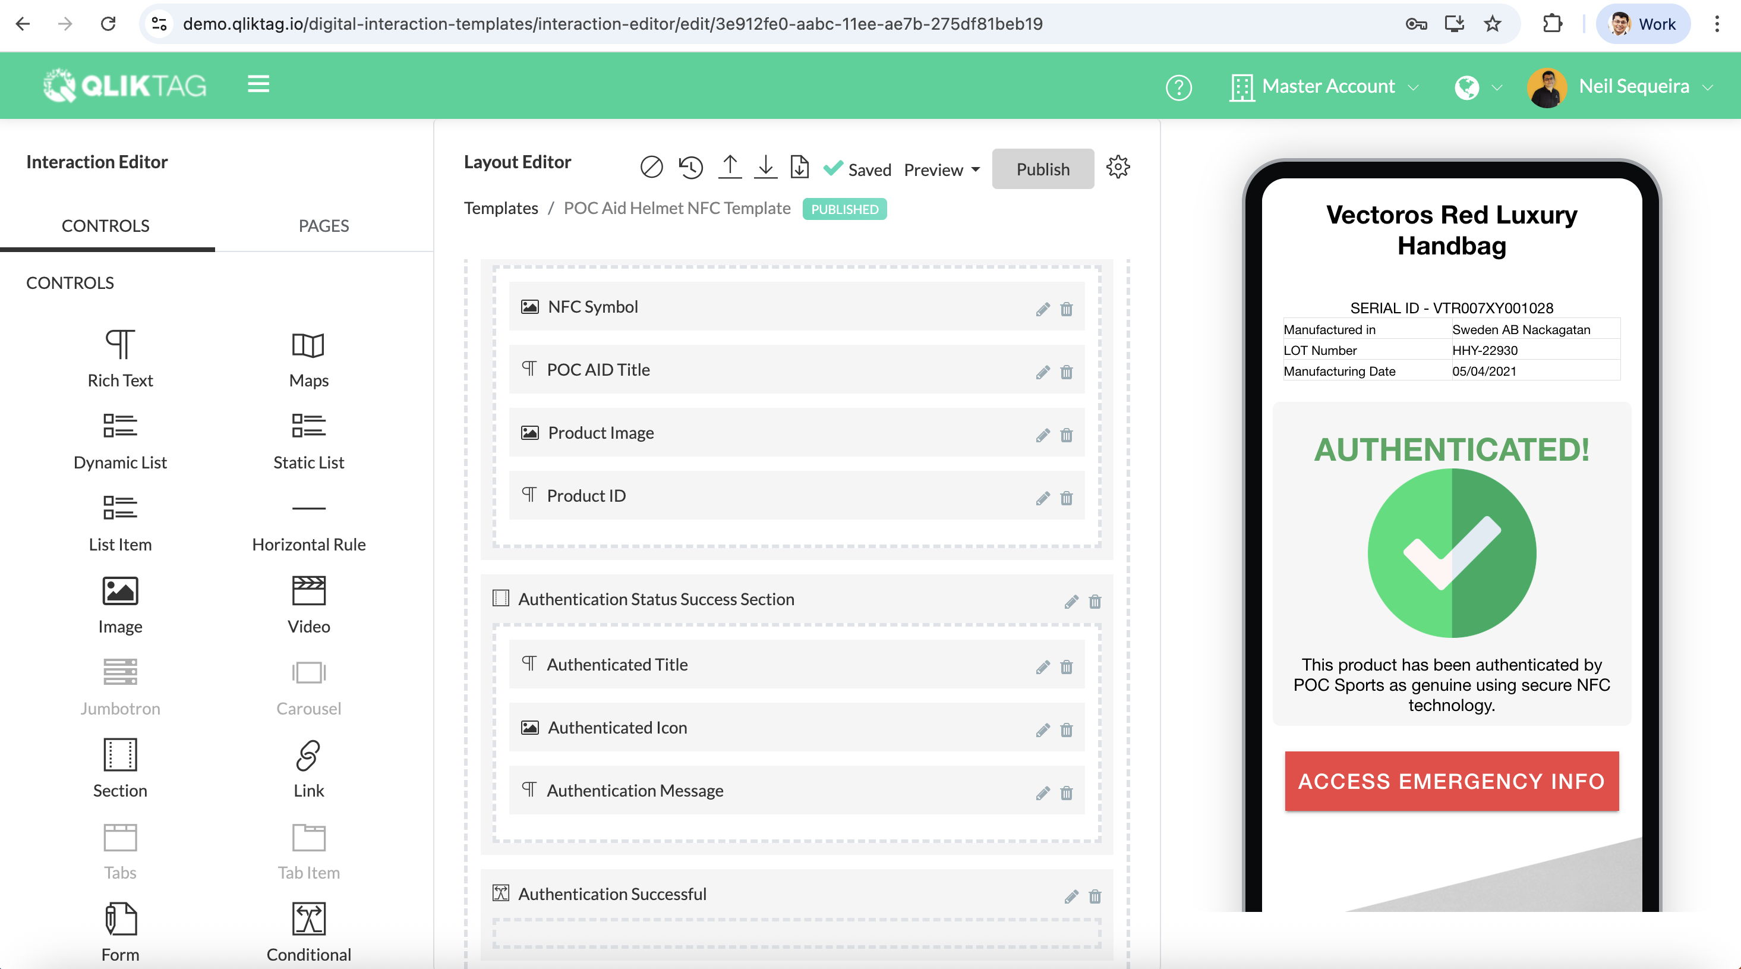Click the help question mark icon
The width and height of the screenshot is (1741, 969).
click(x=1178, y=87)
